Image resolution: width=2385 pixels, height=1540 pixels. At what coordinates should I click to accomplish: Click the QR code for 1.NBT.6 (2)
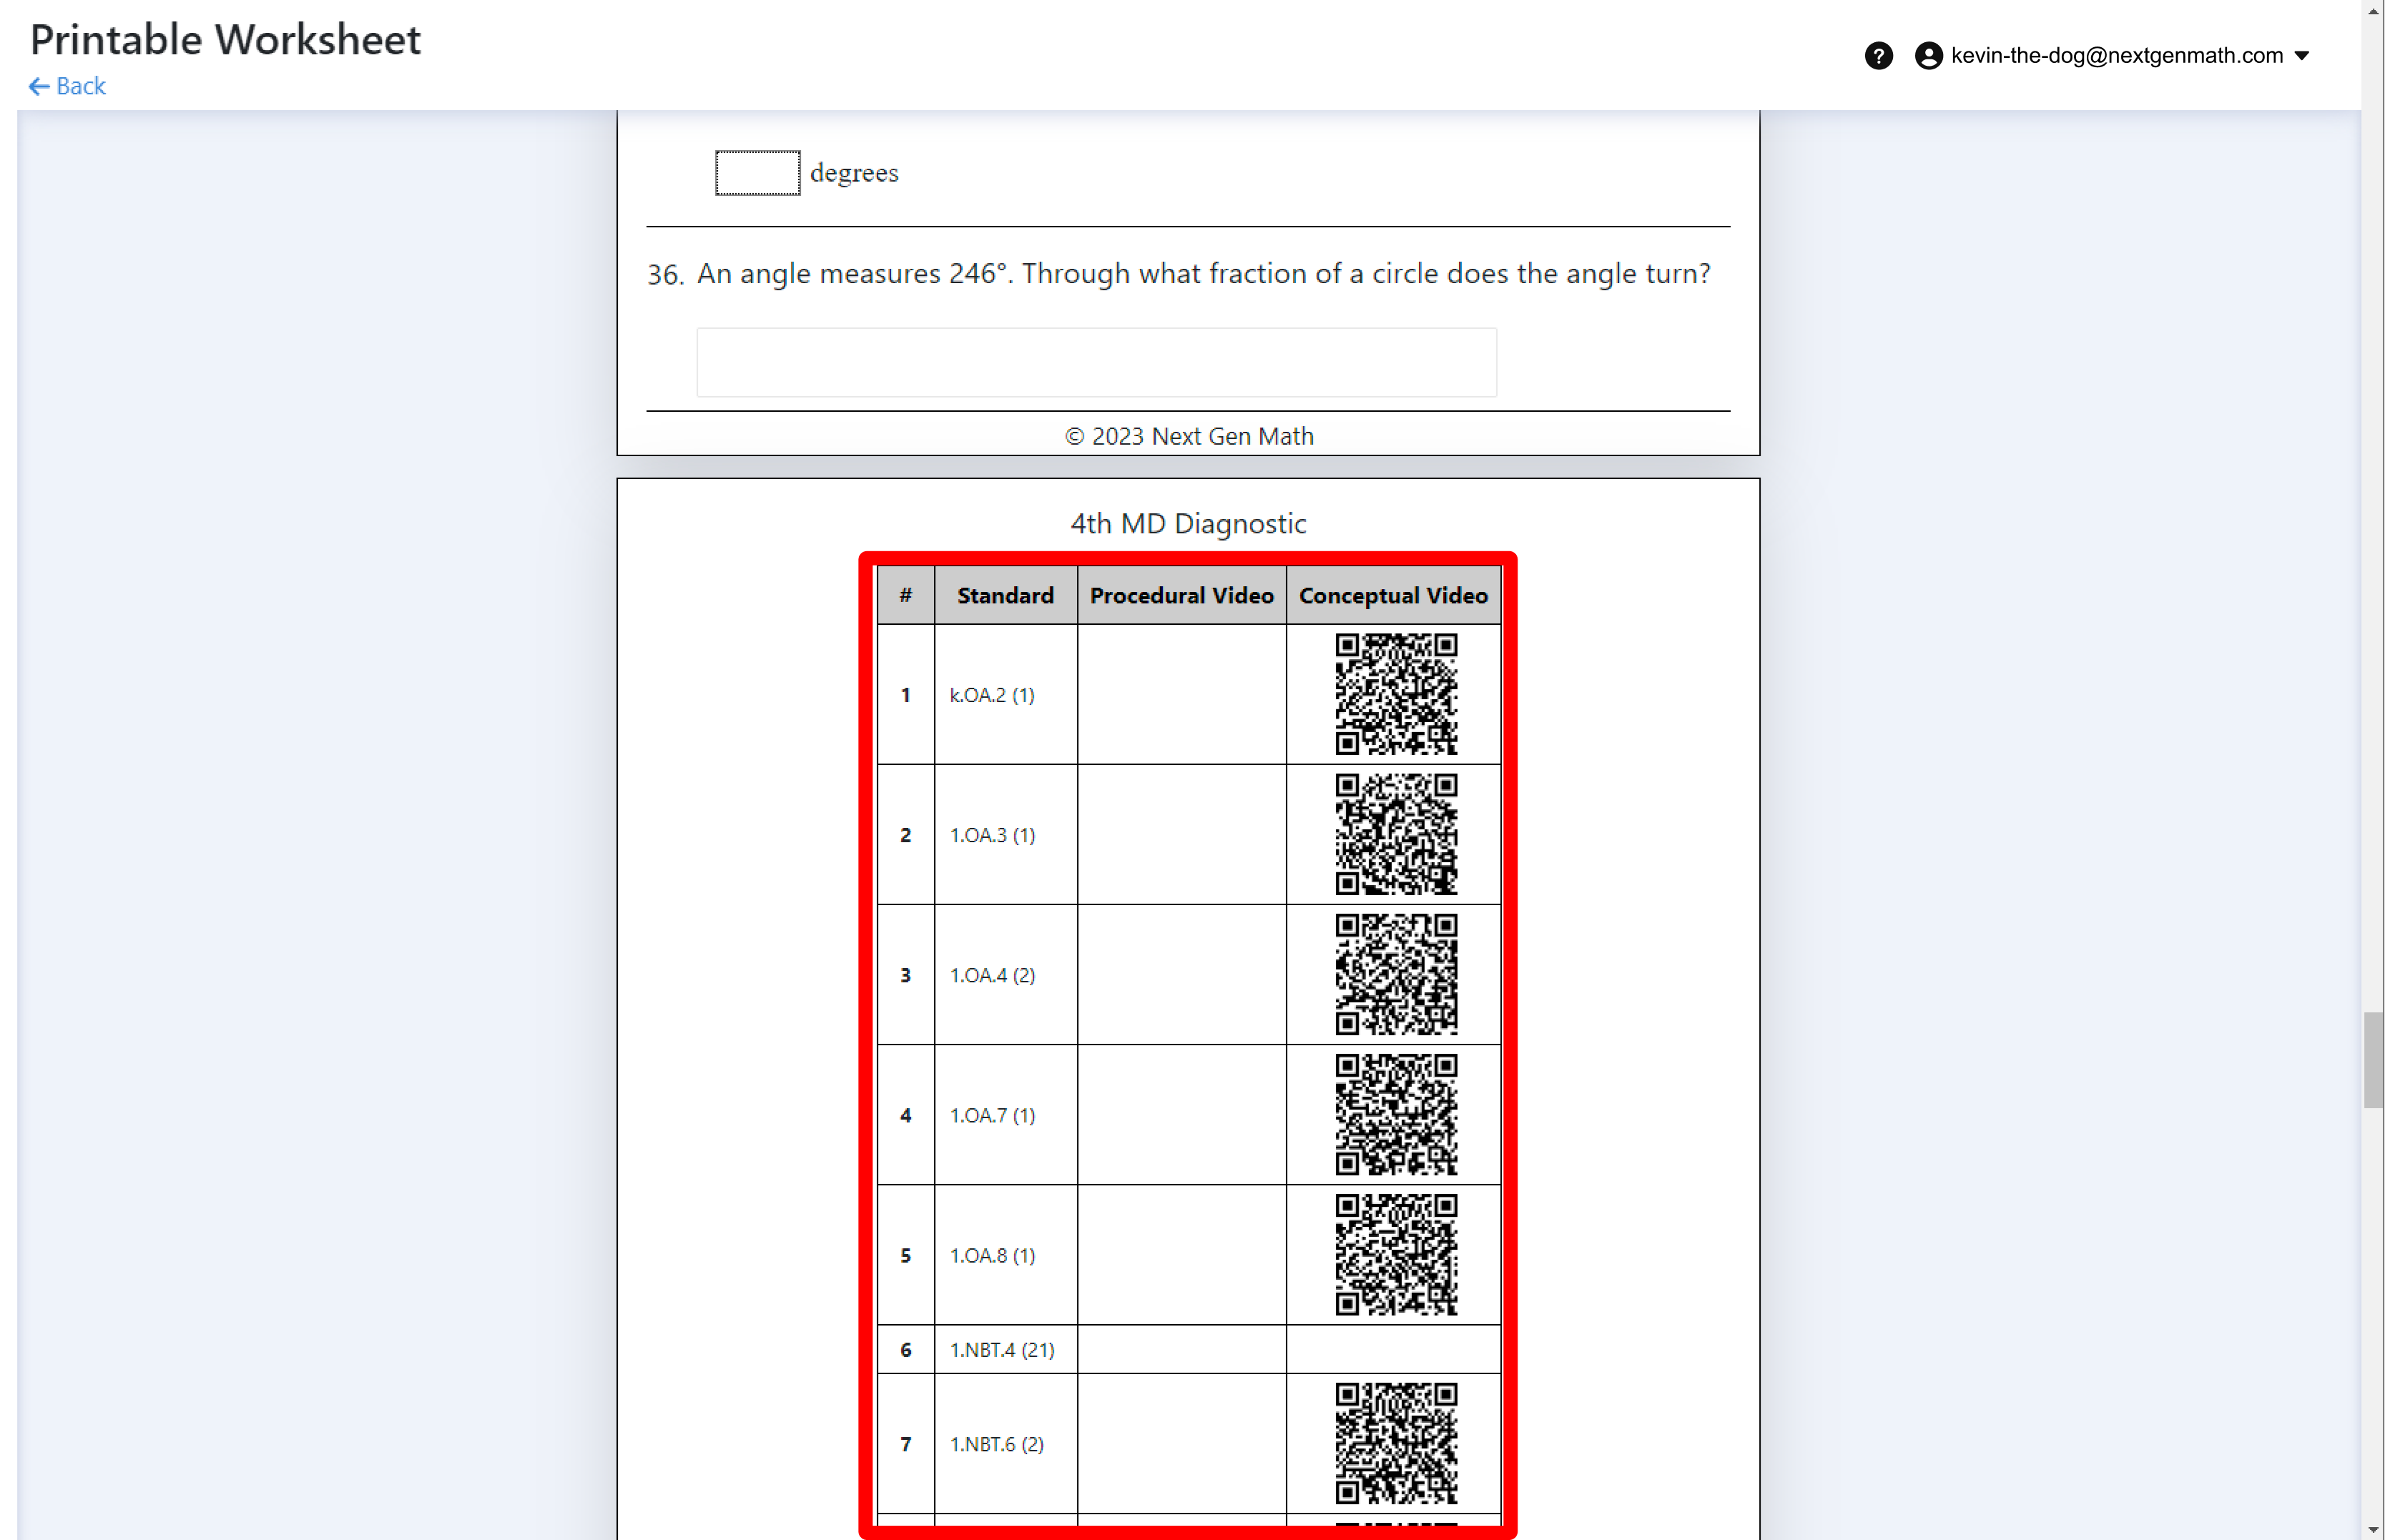[x=1396, y=1443]
